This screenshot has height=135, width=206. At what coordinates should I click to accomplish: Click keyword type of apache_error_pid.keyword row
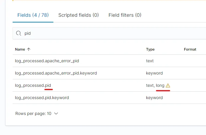[154, 73]
